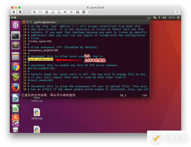Click line 22 listen_ipv6=YES
Image resolution: width=191 pixels, height=147 pixels.
40,41
